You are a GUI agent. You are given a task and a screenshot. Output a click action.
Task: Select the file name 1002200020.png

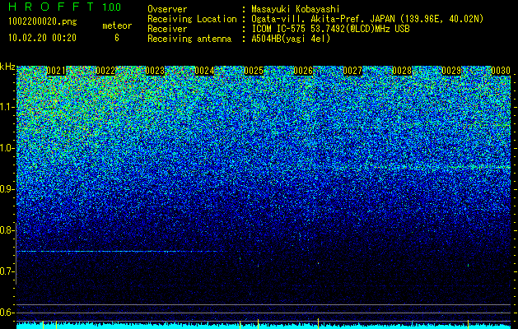[42, 22]
